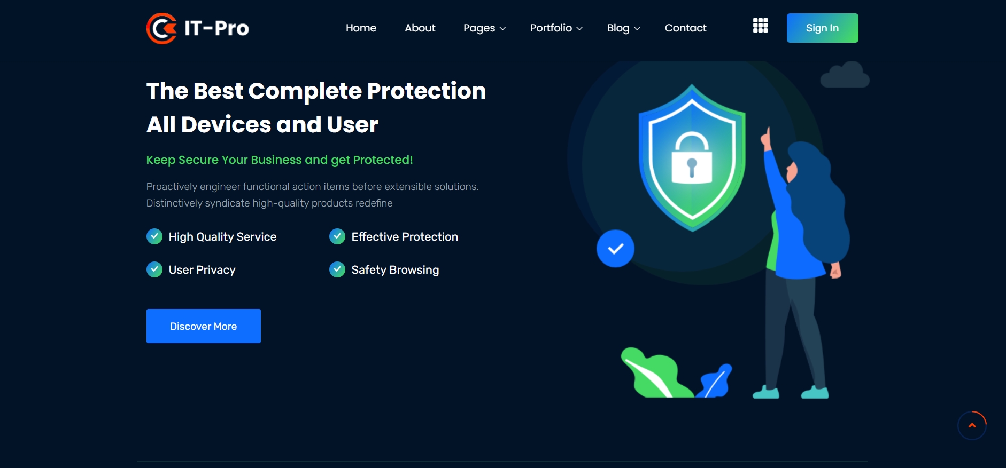Expand the Portfolio dropdown menu

coord(556,28)
